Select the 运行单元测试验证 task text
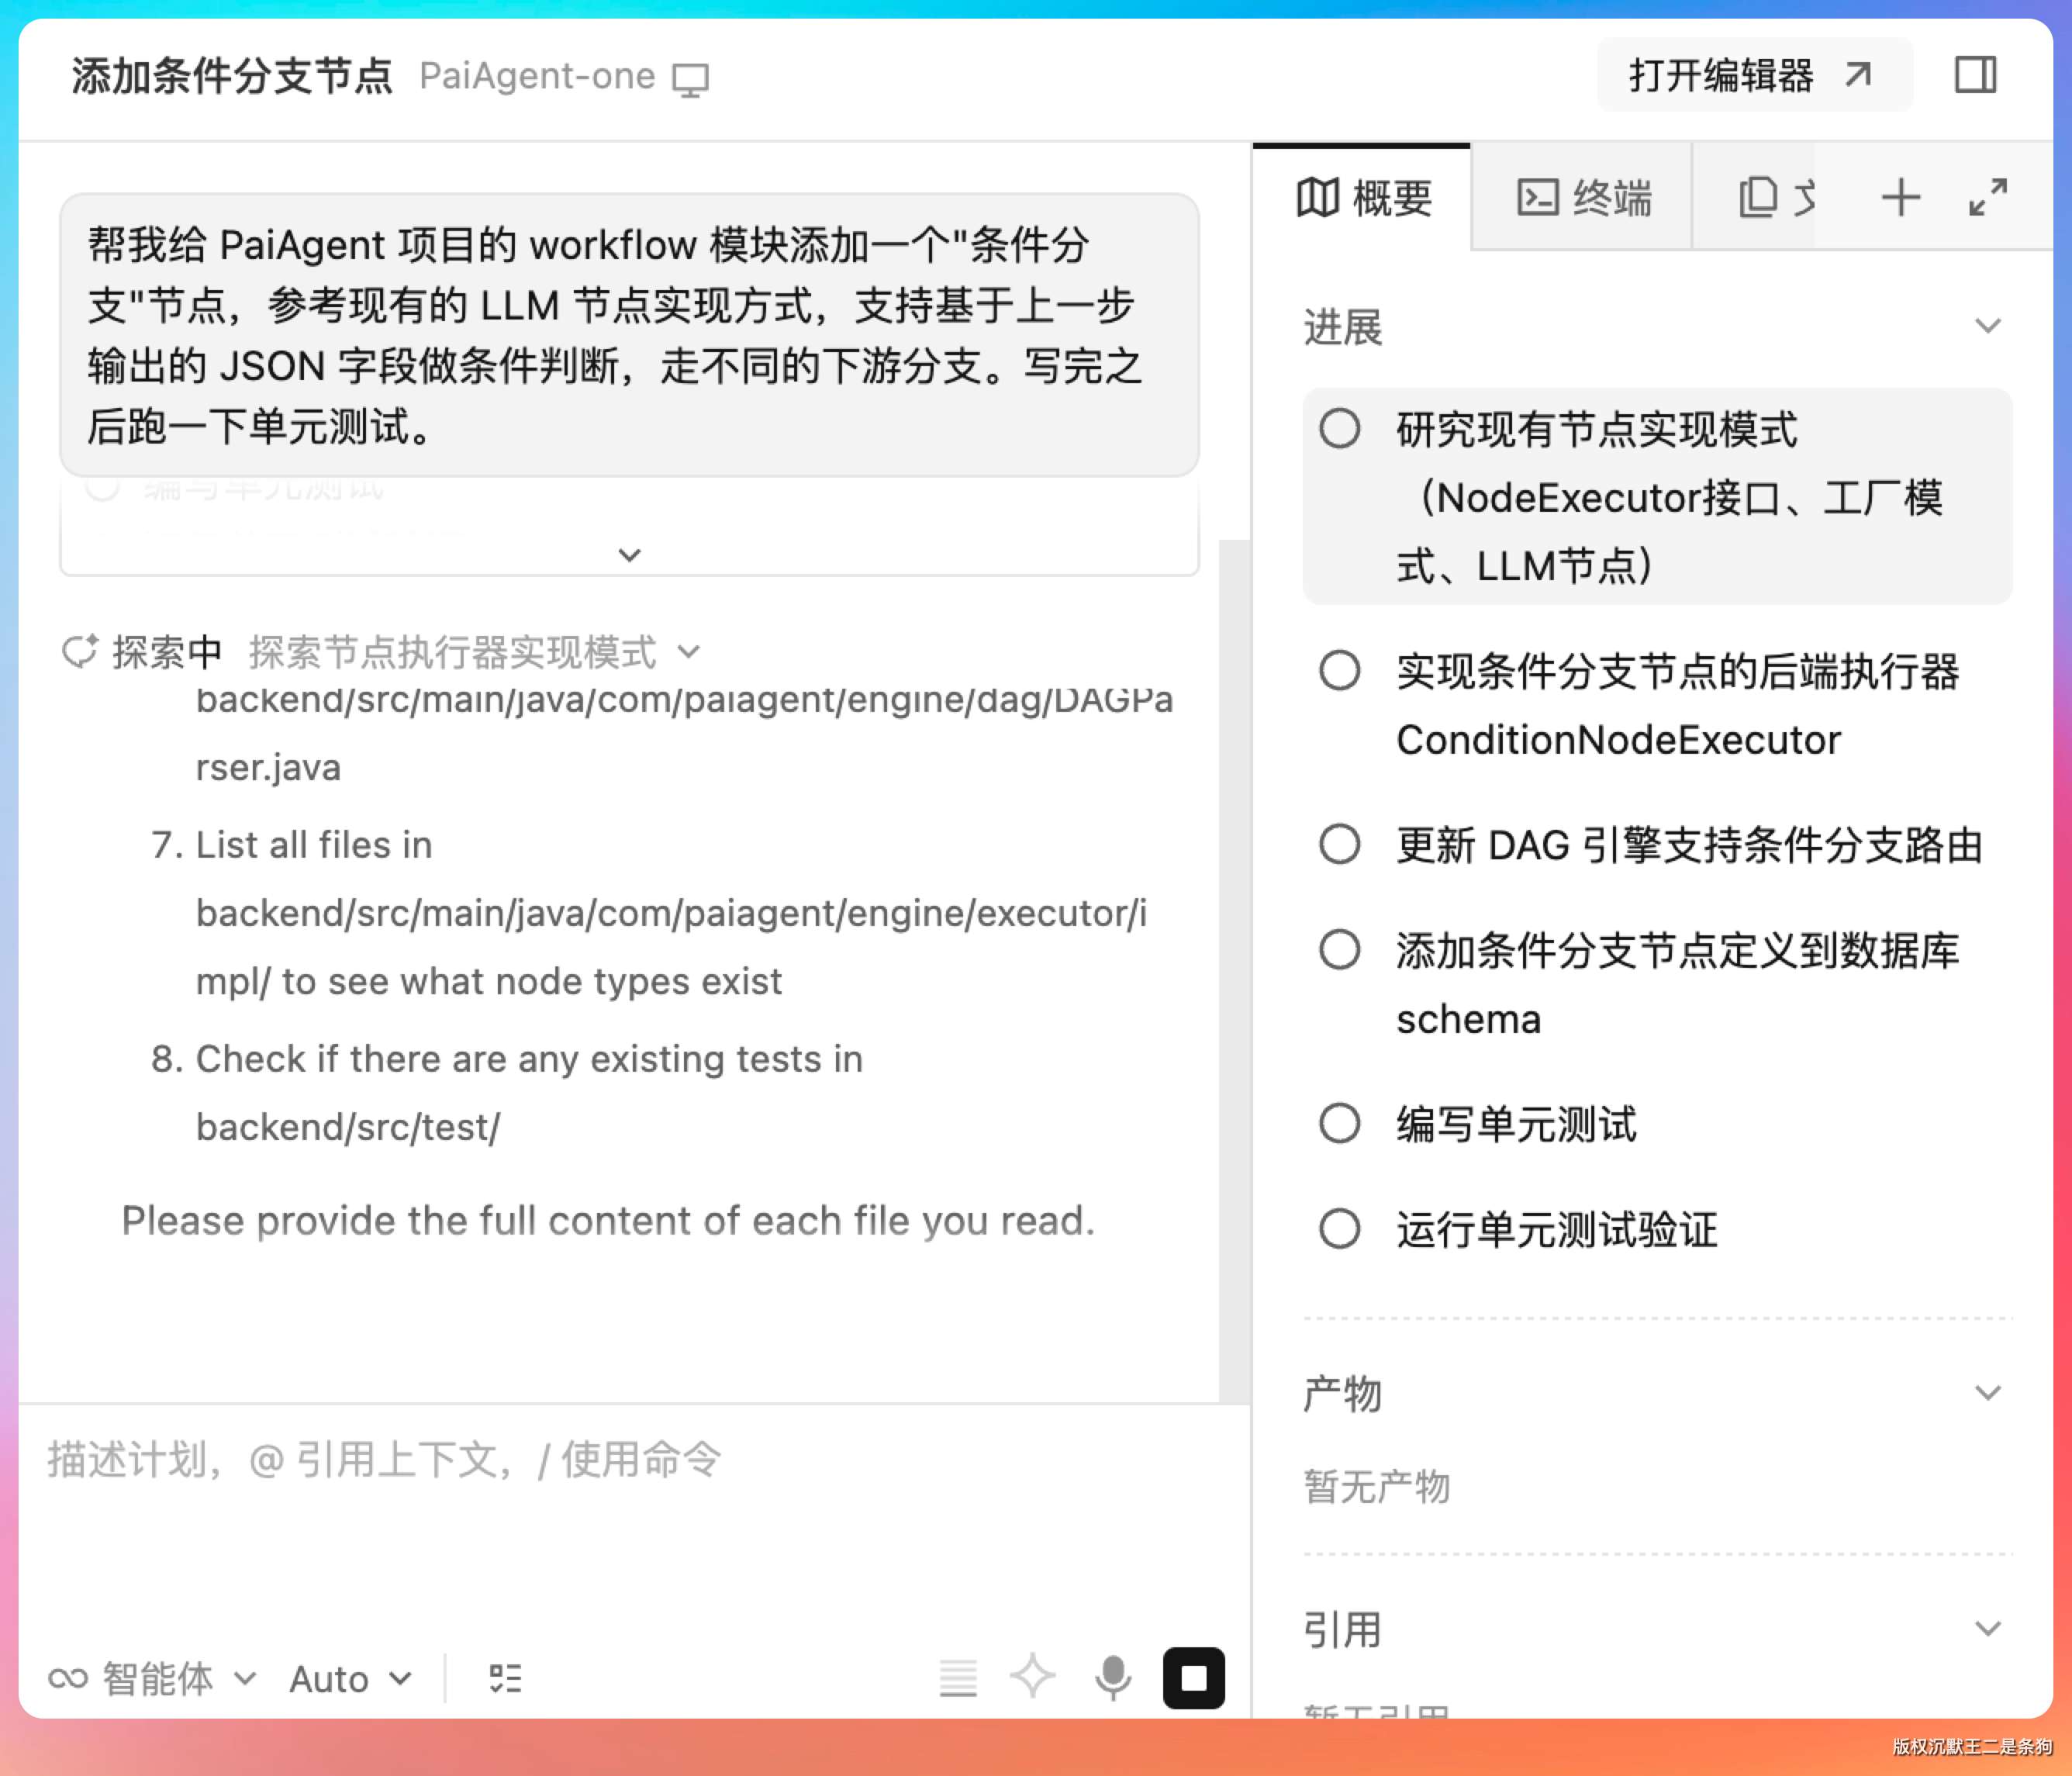This screenshot has height=1776, width=2072. 1557,1230
